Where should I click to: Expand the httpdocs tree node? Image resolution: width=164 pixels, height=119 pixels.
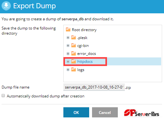point(68,62)
